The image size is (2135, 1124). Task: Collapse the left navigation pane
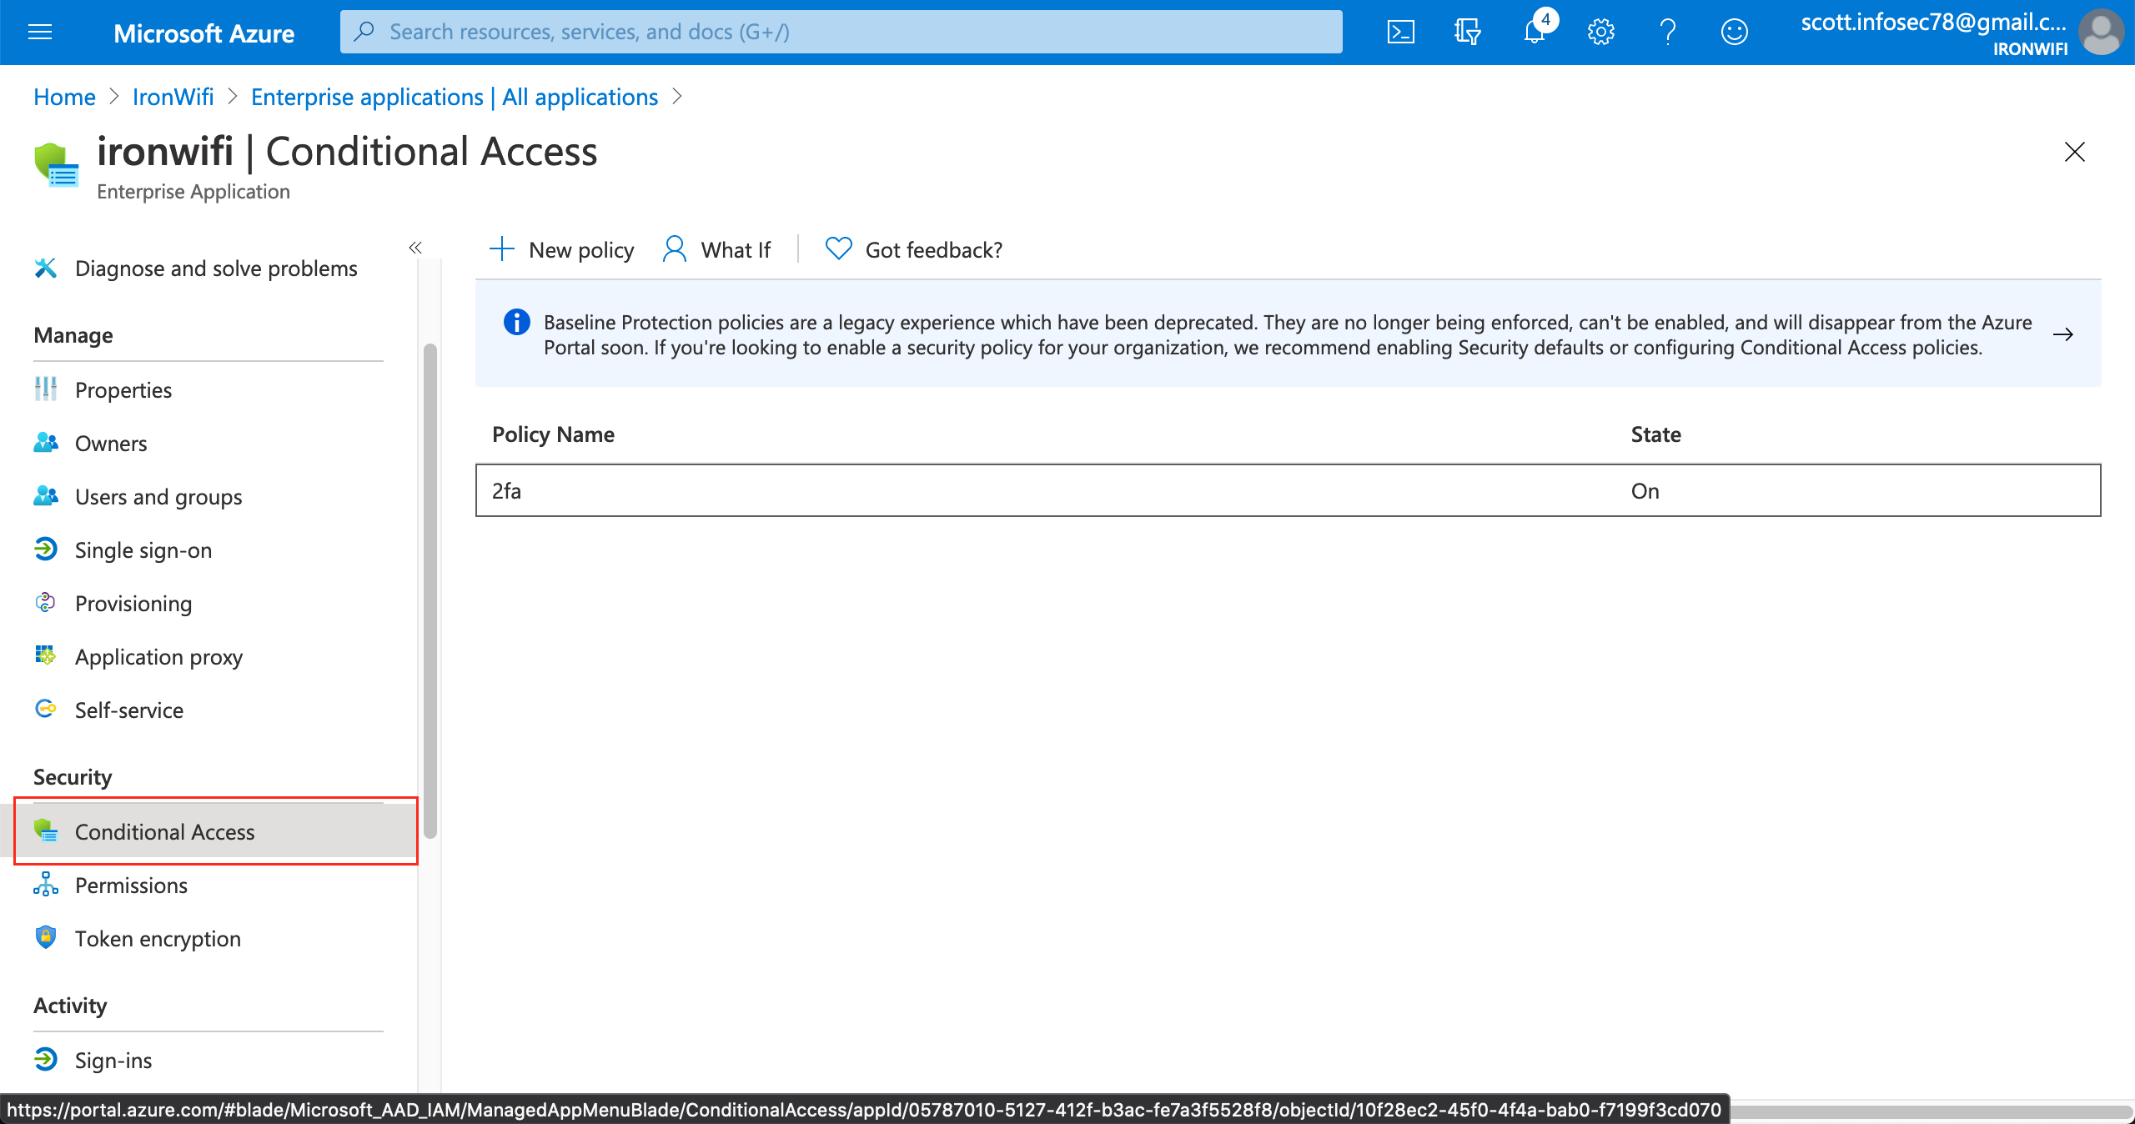pos(415,248)
